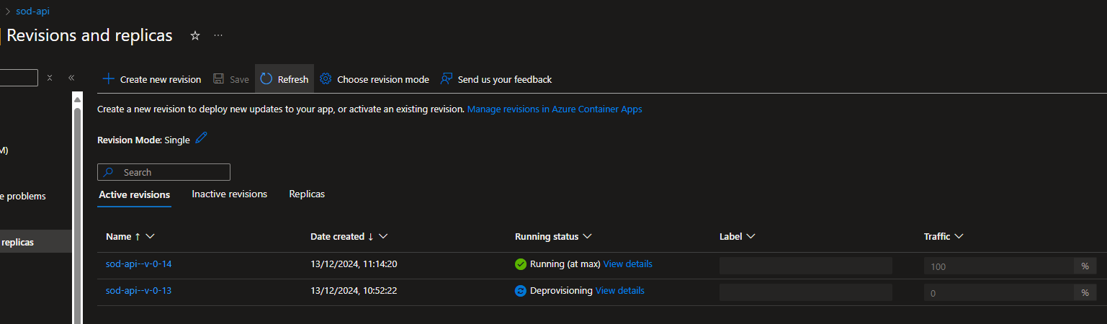Click the Choose revision mode gear icon
This screenshot has height=324, width=1107.
coord(326,79)
